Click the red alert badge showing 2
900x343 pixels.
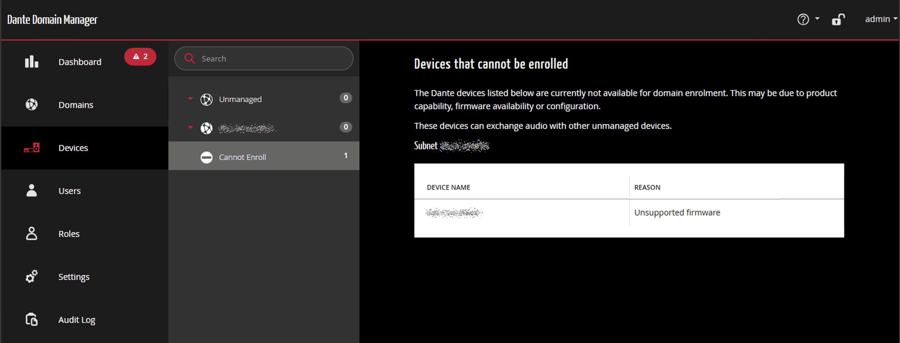point(140,57)
